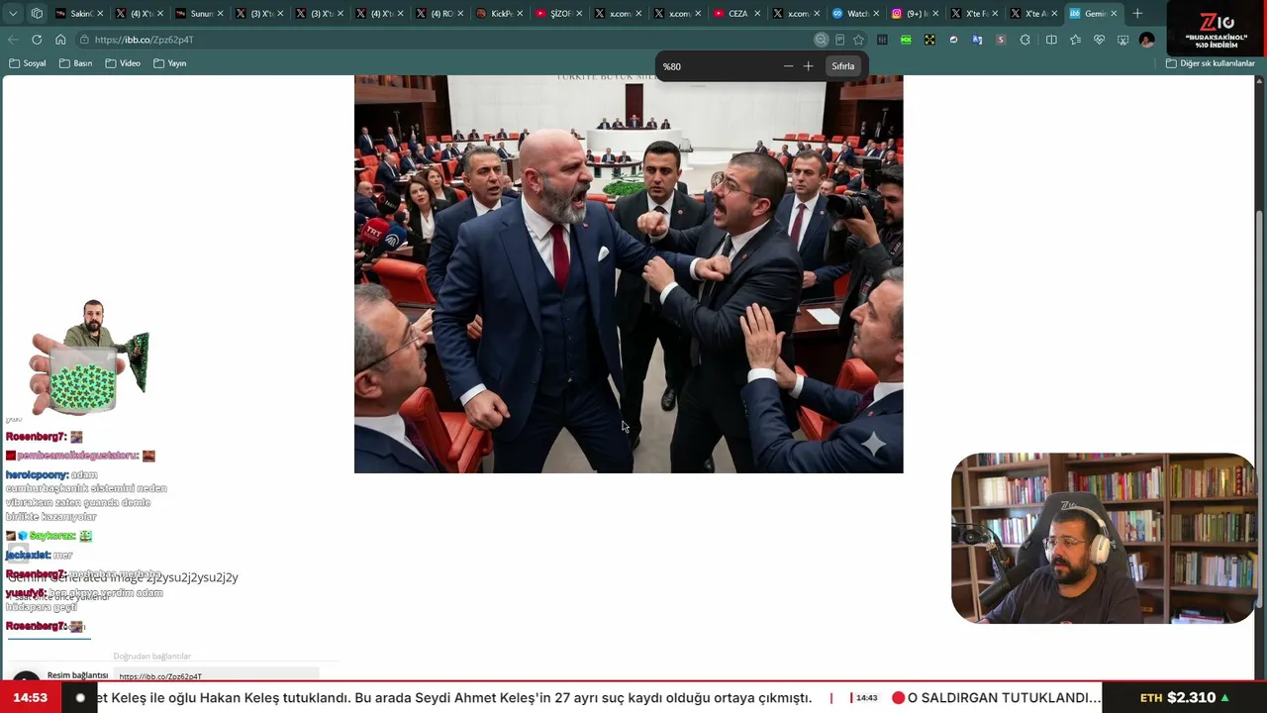Open the profile avatar menu

coord(1146,40)
